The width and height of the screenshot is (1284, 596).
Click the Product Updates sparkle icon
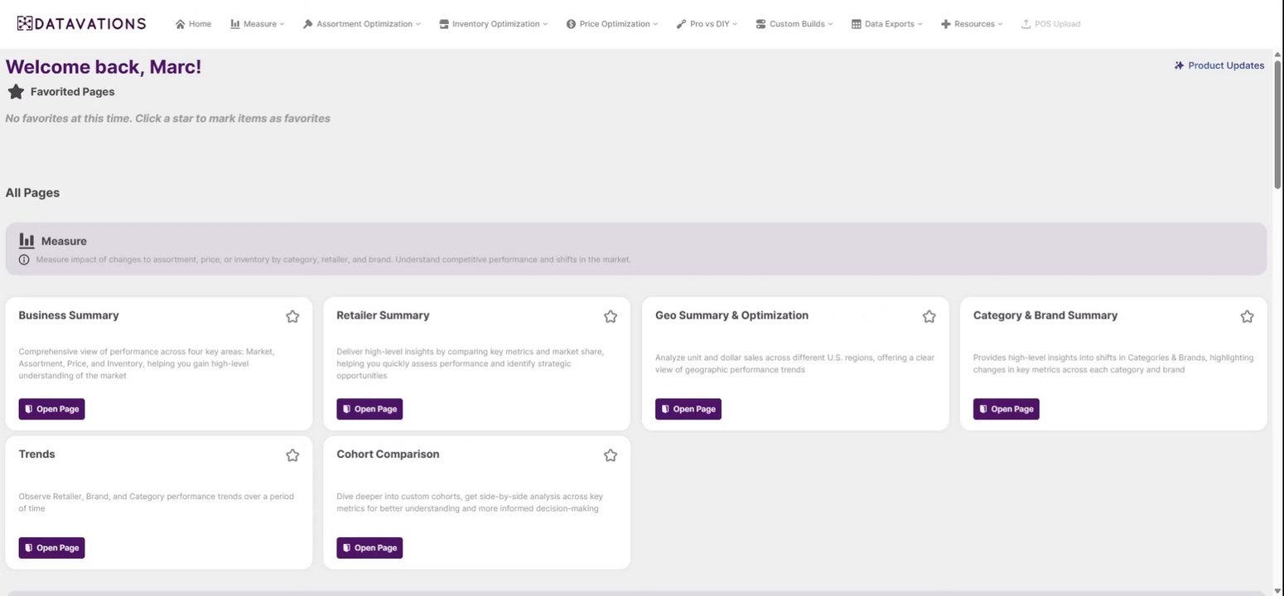coord(1179,65)
